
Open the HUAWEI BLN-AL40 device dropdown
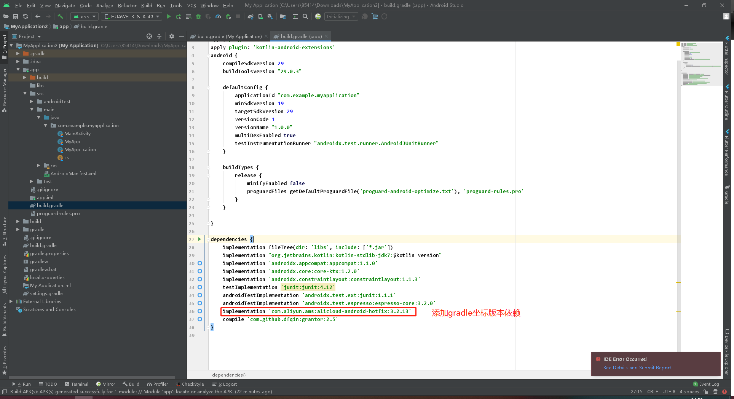(x=132, y=16)
